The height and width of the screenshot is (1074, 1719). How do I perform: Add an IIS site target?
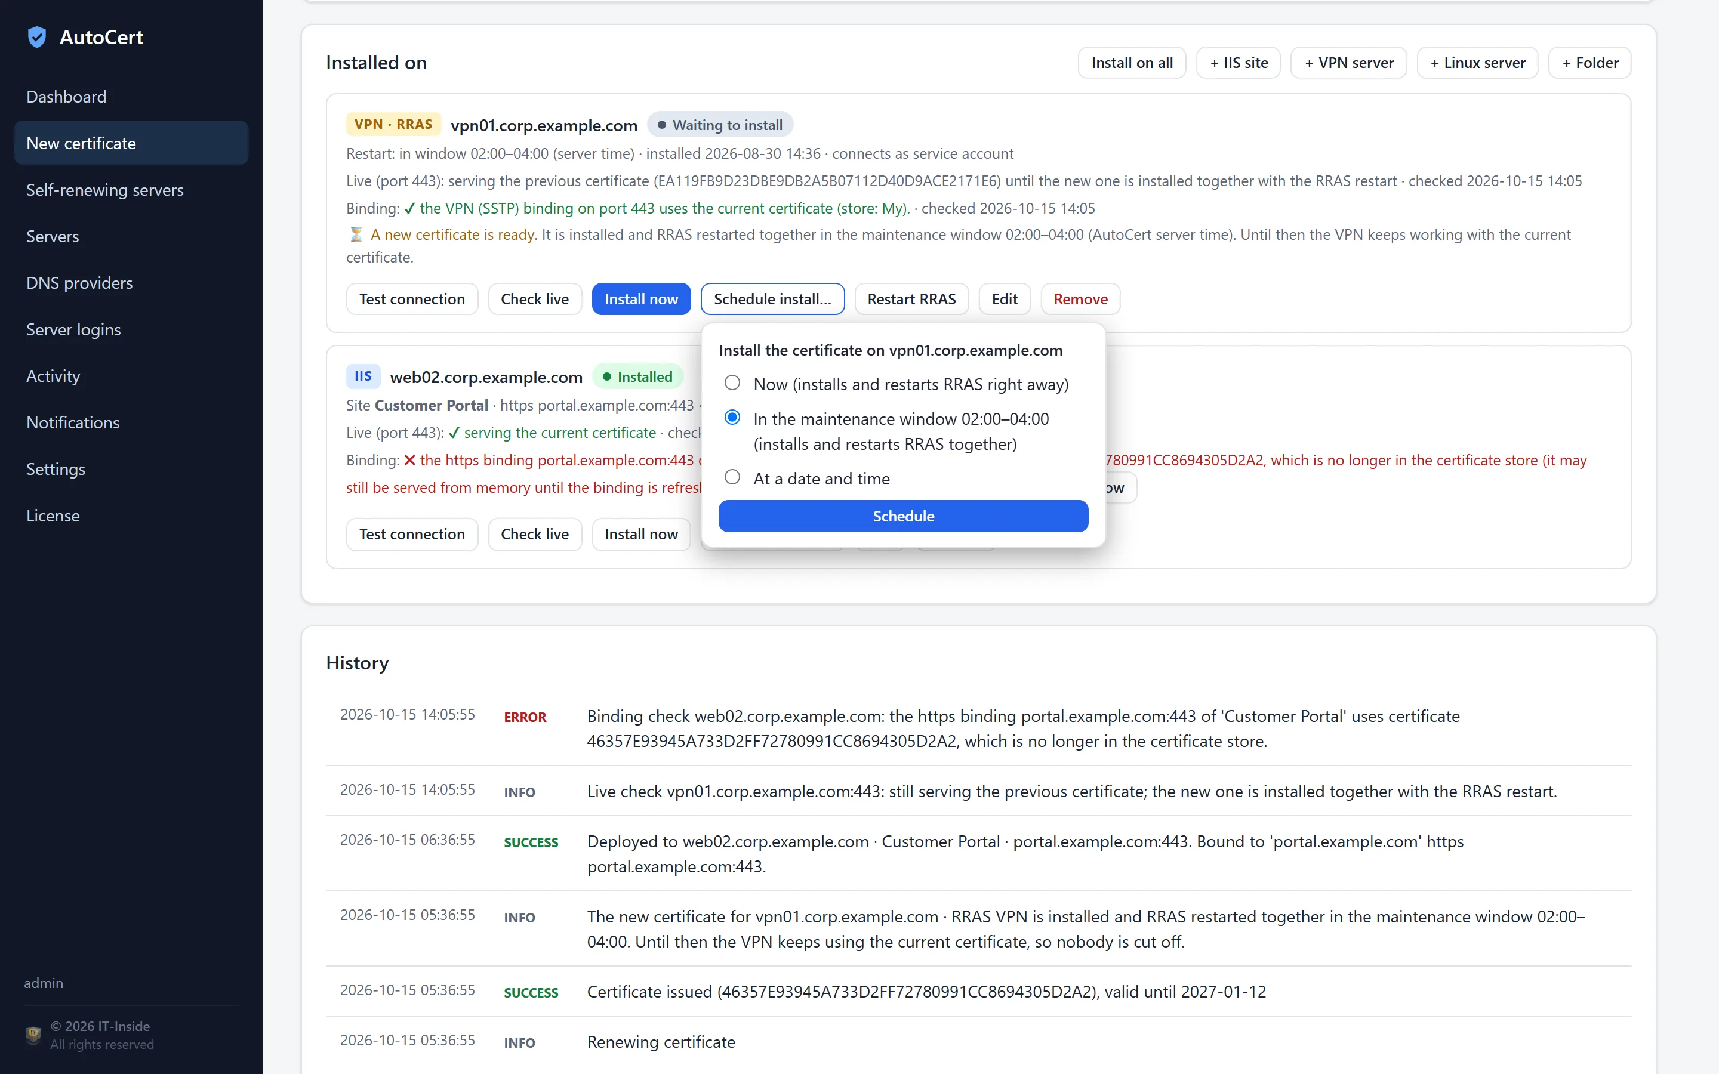(1238, 63)
